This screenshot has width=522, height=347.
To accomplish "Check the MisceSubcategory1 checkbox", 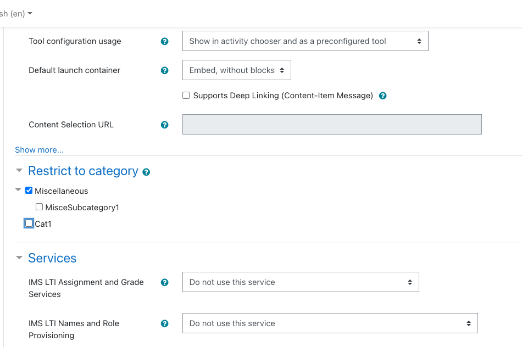I will click(39, 207).
